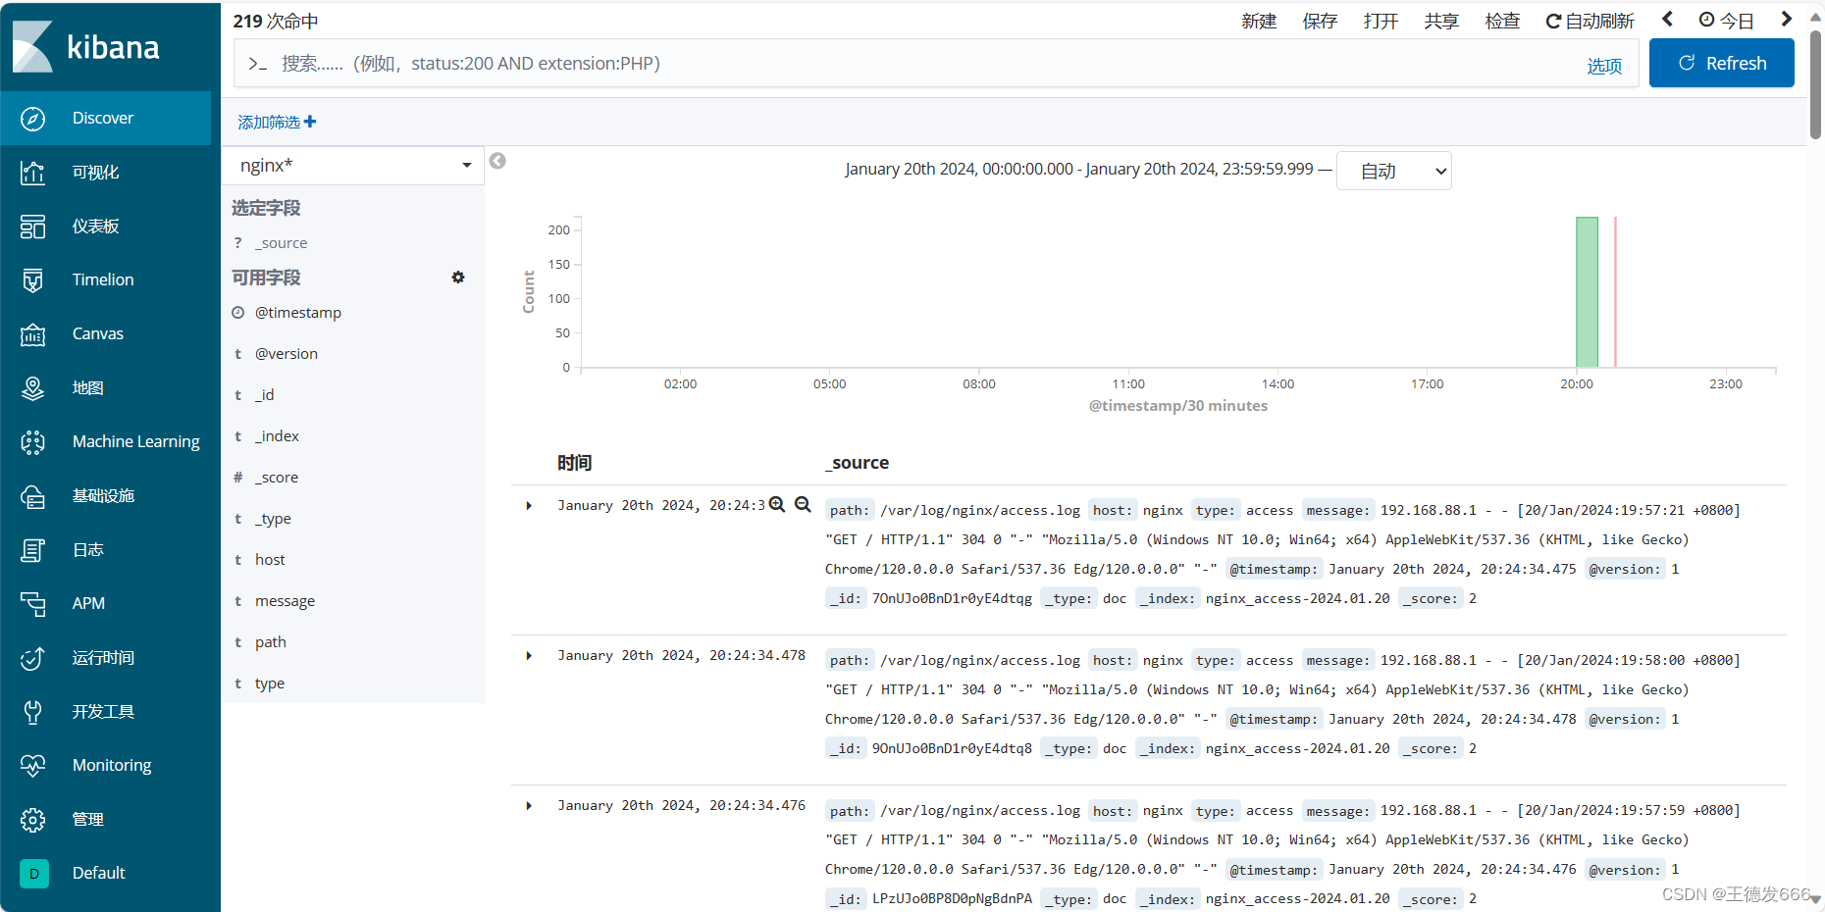Screen dimensions: 1825x912
Task: Click the zoom-out filter-out-value magnifier
Action: pos(803,504)
